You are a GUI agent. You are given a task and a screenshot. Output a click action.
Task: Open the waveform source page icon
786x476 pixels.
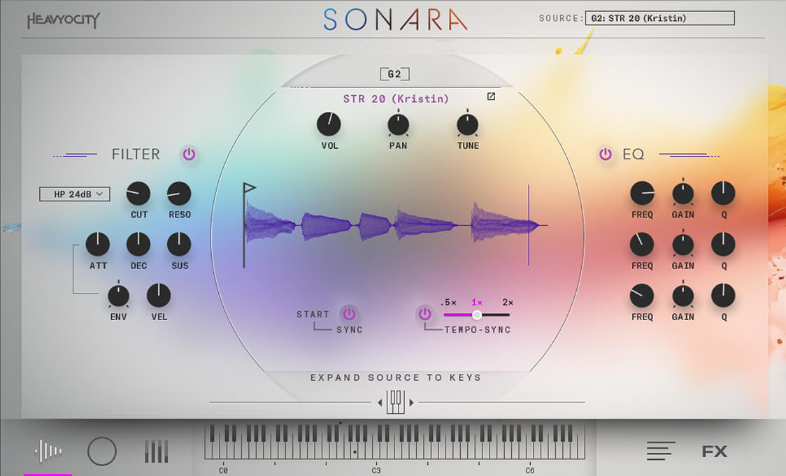pos(48,452)
